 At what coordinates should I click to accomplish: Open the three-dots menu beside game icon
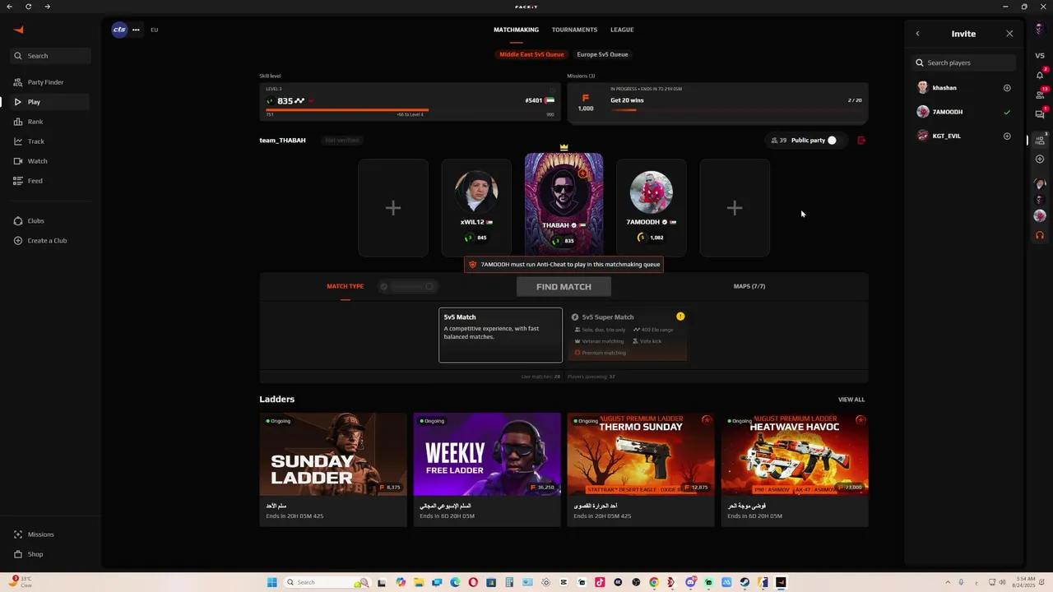[x=136, y=30]
